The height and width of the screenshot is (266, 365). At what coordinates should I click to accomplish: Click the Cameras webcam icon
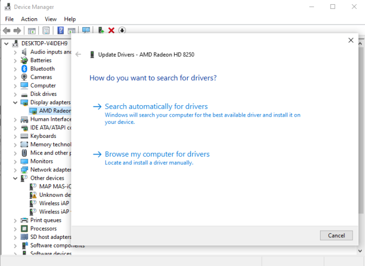[24, 77]
